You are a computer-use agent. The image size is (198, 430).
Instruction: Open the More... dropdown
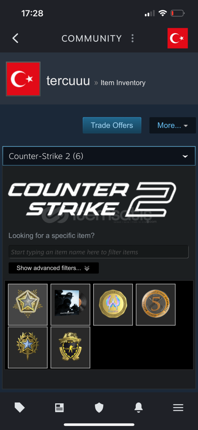173,125
